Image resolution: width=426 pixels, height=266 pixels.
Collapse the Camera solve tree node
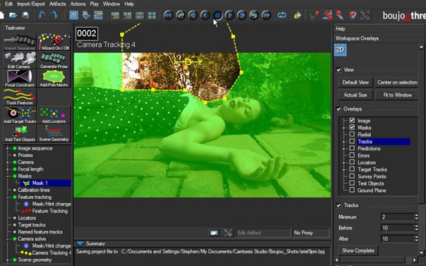pos(7,239)
